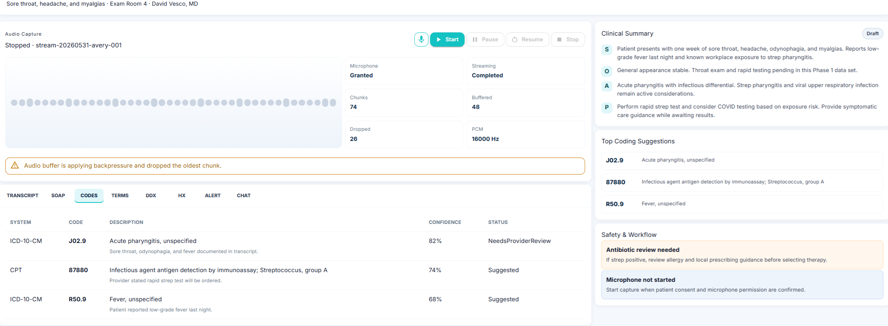The width and height of the screenshot is (888, 326).
Task: Click the Microphone Granted status tile
Action: (404, 71)
